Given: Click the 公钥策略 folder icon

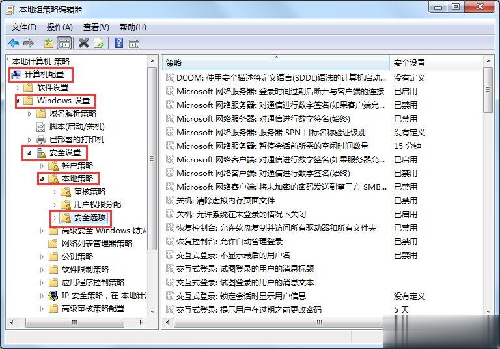Looking at the screenshot, I should click(53, 257).
